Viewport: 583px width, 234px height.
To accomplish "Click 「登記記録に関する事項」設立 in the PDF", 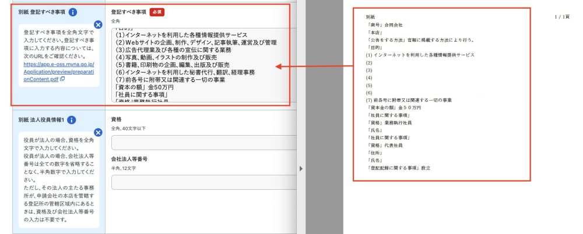I will [398, 168].
